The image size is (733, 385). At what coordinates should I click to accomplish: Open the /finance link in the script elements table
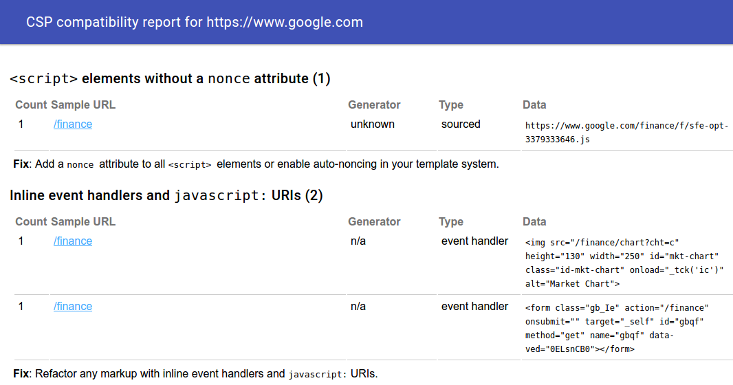[72, 124]
